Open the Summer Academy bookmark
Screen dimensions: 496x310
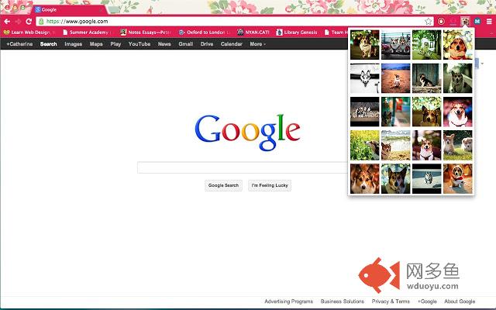86,33
